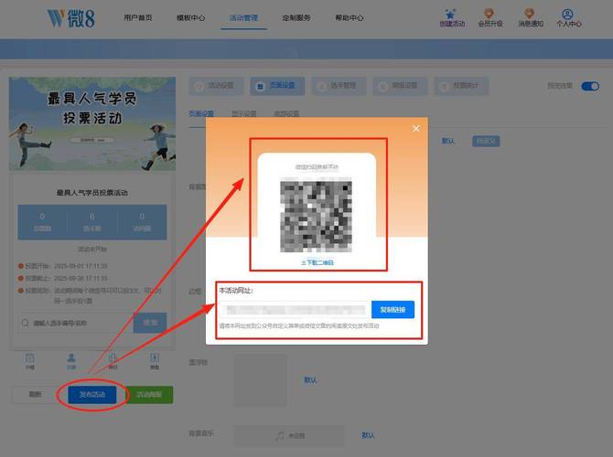The image size is (613, 457).
Task: Open 创建活动 star icon
Action: click(x=450, y=15)
